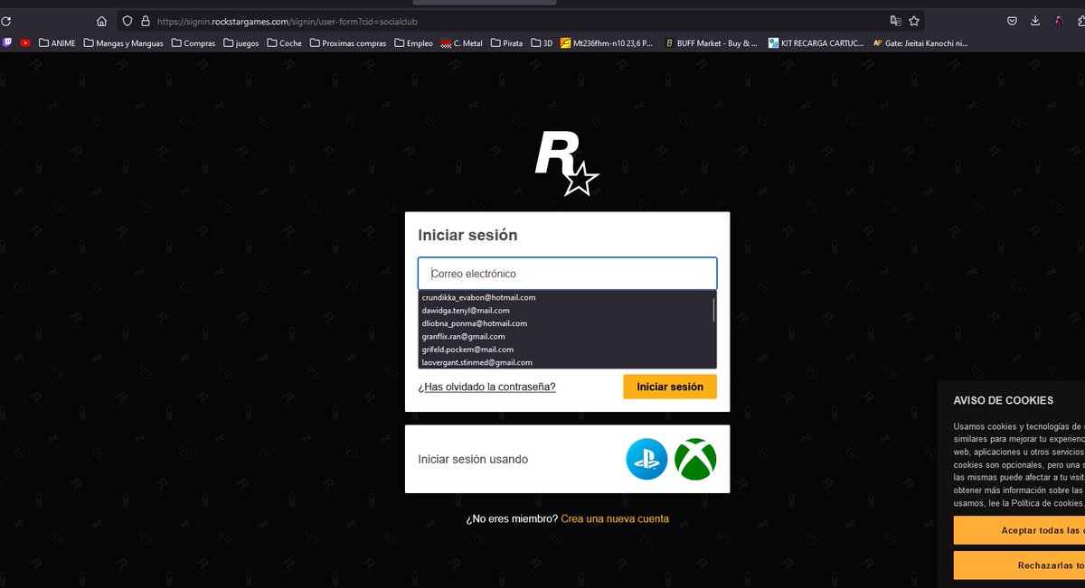View site security via the padlock icon
This screenshot has width=1085, height=588.
coord(145,21)
